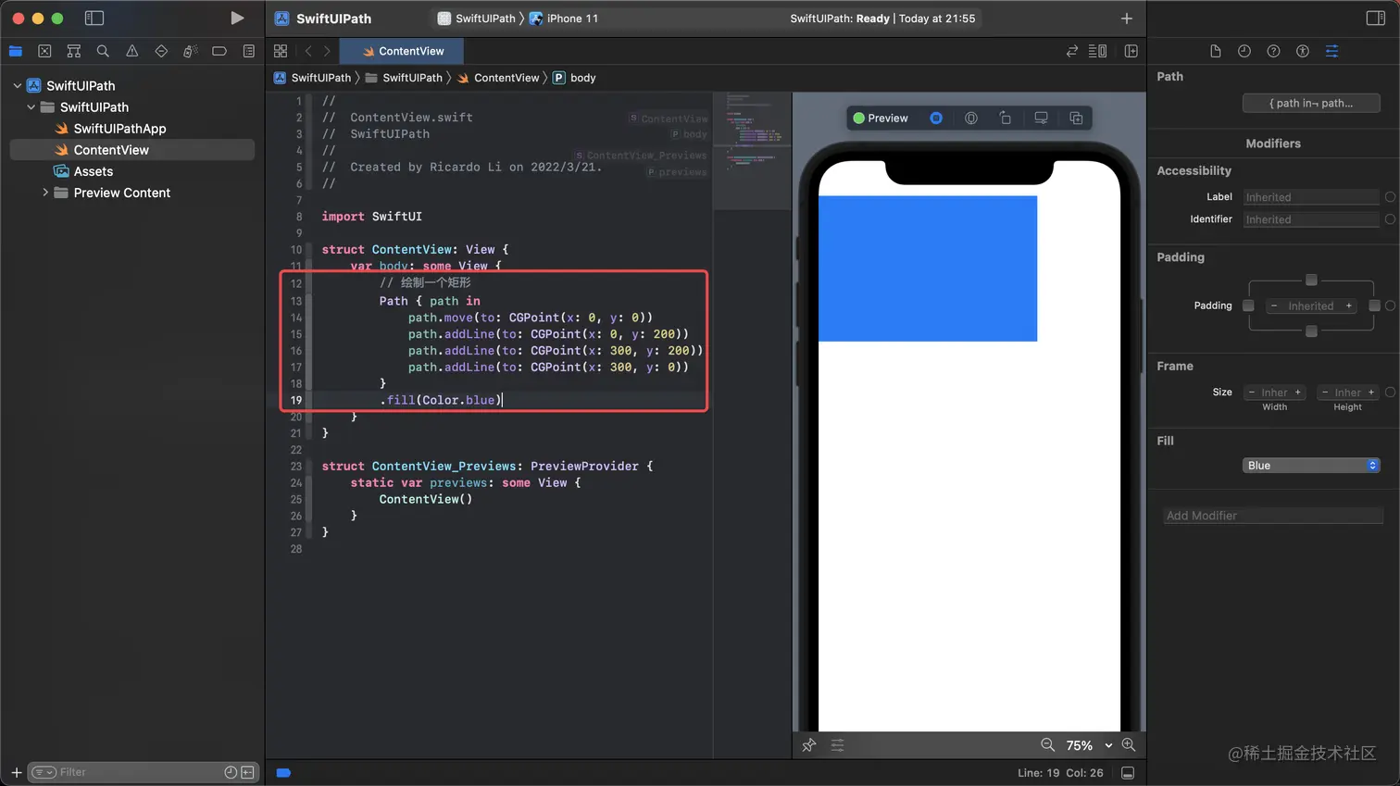Viewport: 1400px width, 786px height.
Task: Open navigator filter options menu
Action: tap(44, 772)
